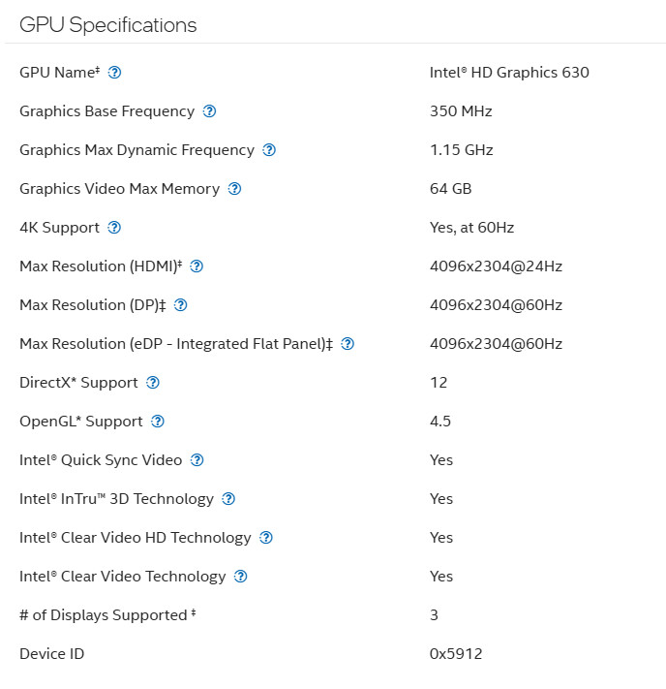
Task: Click the '# of Displays Supported' label
Action: (x=106, y=615)
